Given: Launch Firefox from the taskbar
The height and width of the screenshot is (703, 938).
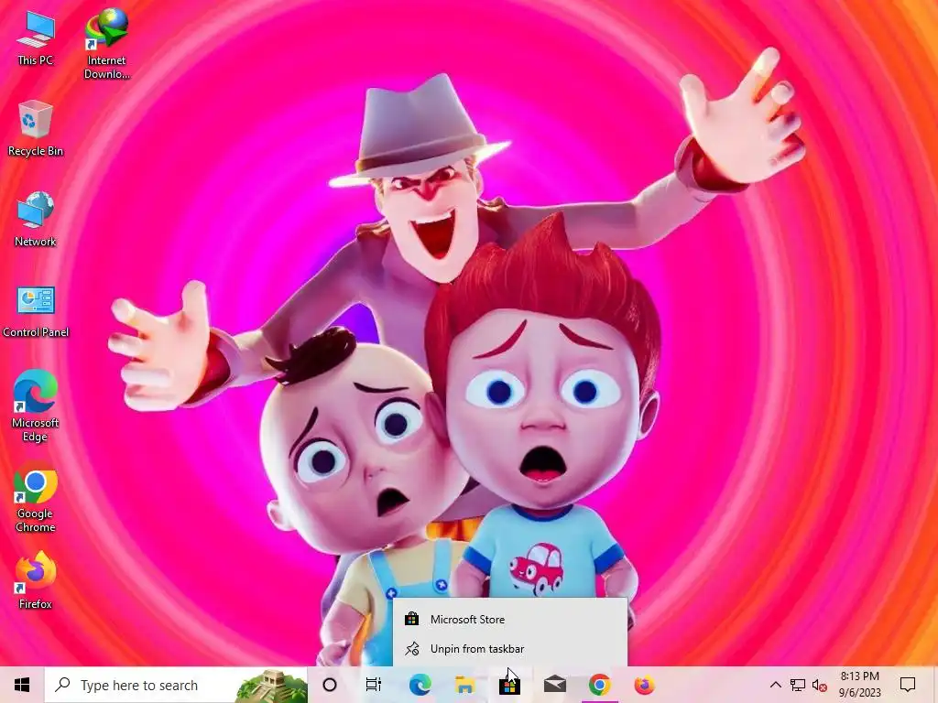Looking at the screenshot, I should [644, 685].
